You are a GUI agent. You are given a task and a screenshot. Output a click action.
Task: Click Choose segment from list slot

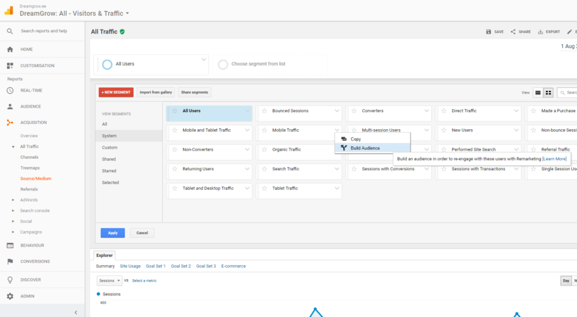coord(270,65)
